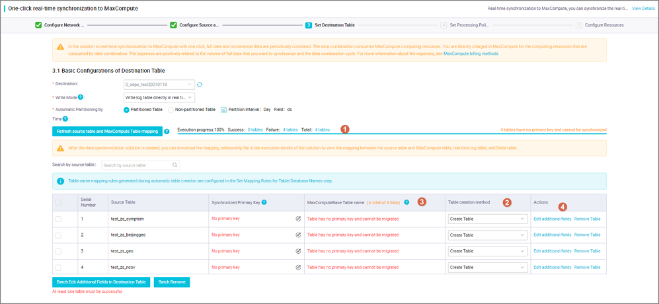Edit primary key icon for test_zs_geo
This screenshot has height=304, width=659.
click(298, 251)
